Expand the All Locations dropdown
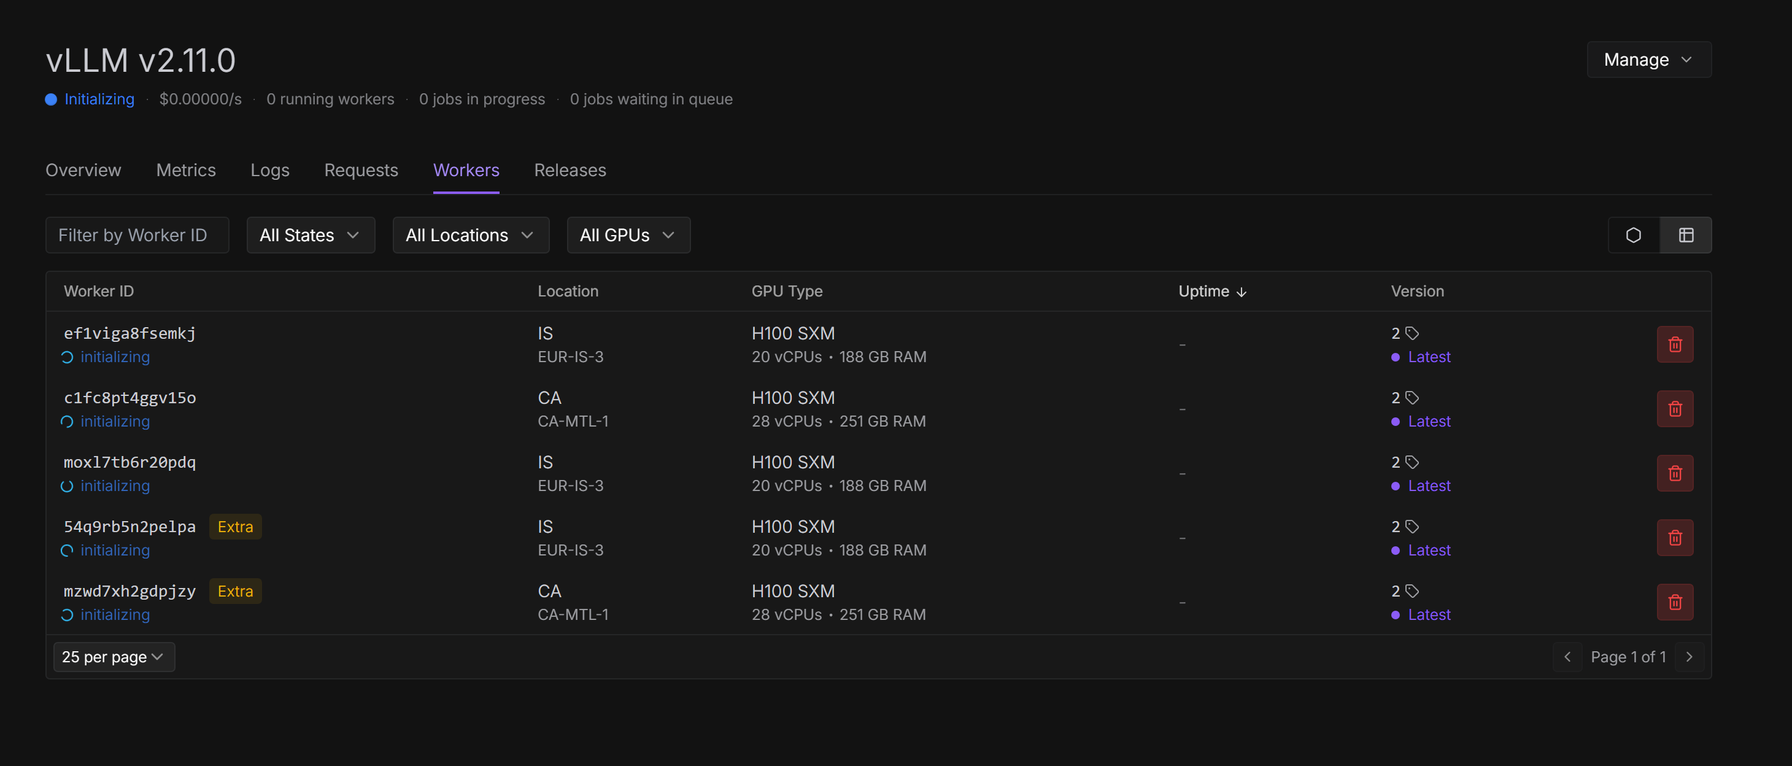Screen dimensions: 1792x766 [470, 235]
